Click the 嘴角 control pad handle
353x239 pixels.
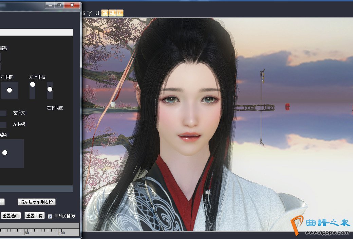click(5, 153)
